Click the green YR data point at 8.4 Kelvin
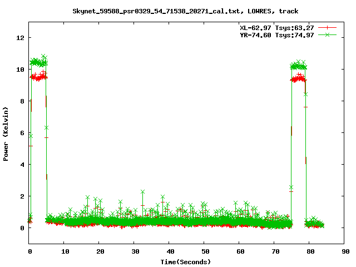The width and height of the screenshot is (356, 267). pos(305,94)
